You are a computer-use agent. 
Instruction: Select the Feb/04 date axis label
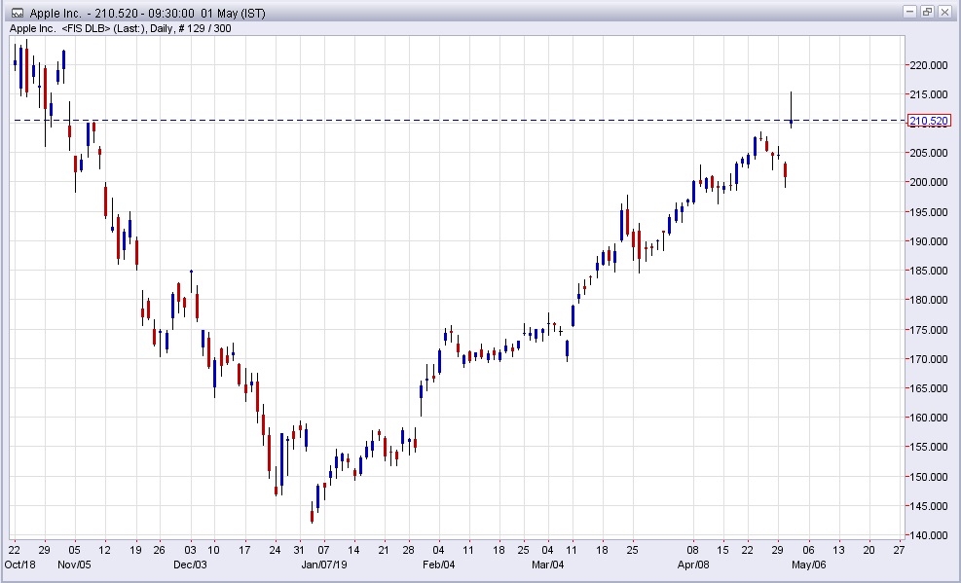coord(439,565)
